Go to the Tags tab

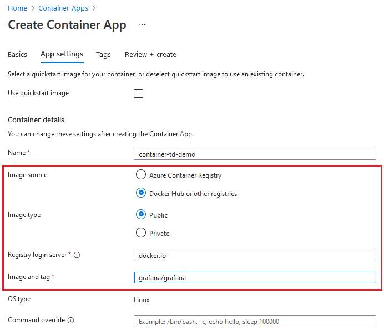(103, 55)
